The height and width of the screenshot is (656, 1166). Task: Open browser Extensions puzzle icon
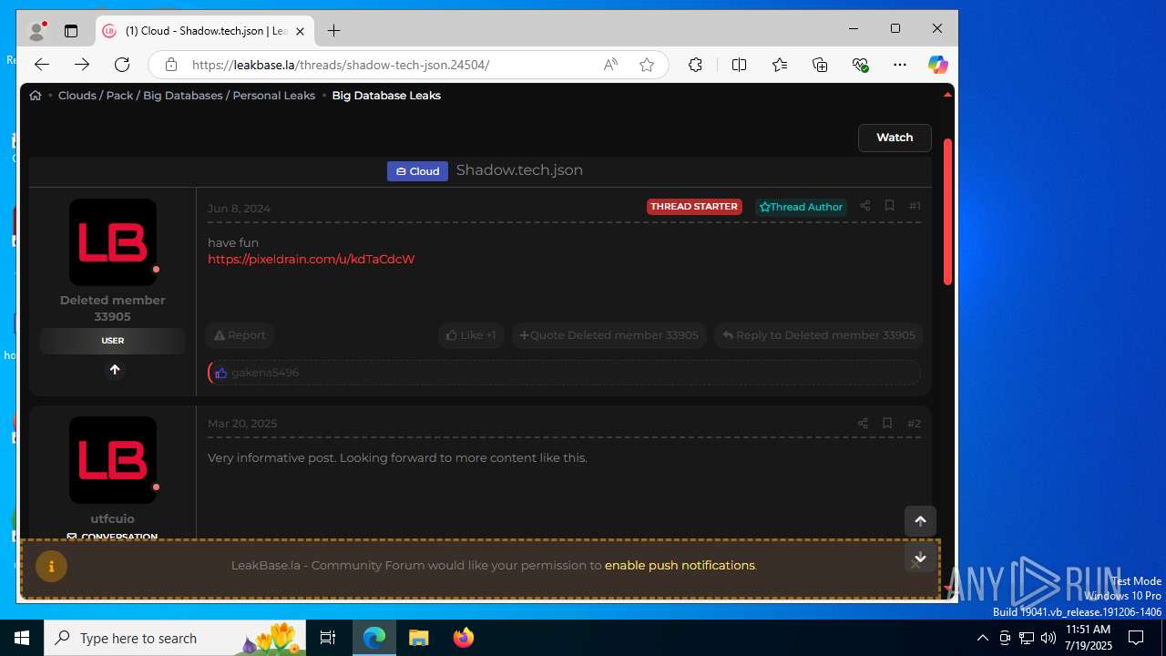click(x=695, y=65)
